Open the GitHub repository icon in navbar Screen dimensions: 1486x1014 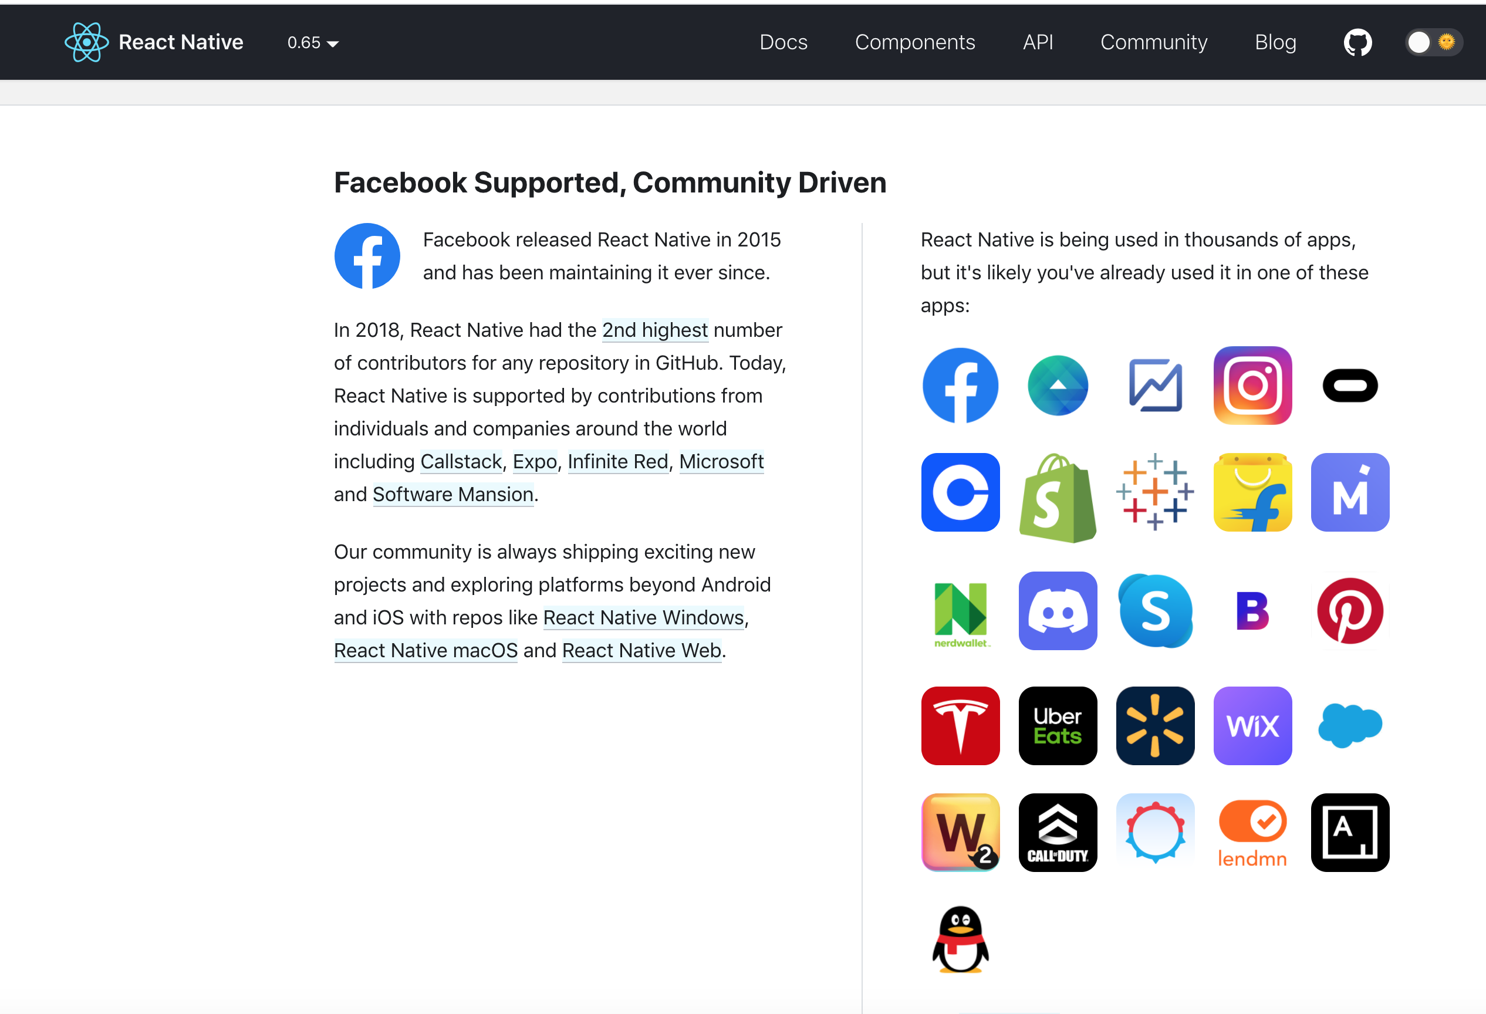(x=1357, y=42)
